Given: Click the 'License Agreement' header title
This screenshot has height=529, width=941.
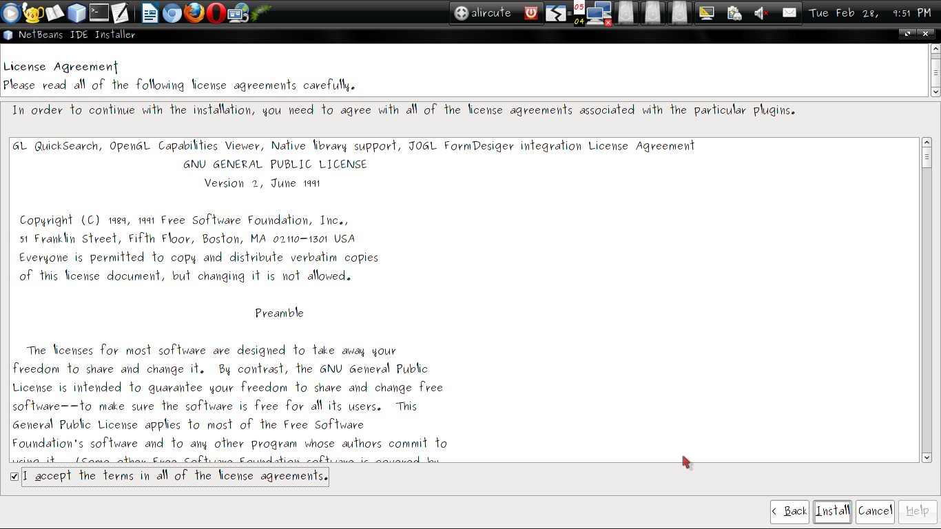Looking at the screenshot, I should tap(61, 67).
